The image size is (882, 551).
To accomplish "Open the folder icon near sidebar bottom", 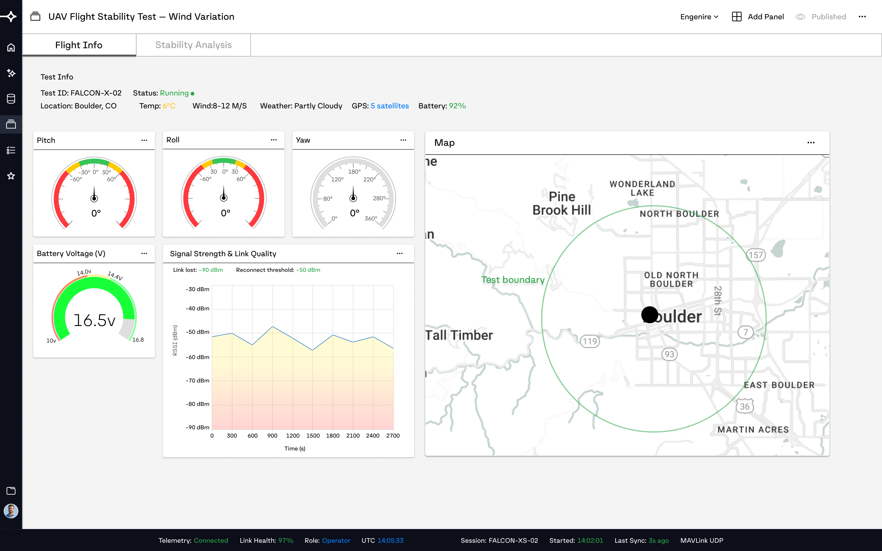I will tap(11, 490).
